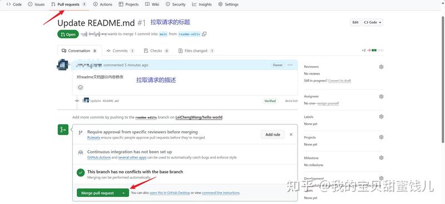Image resolution: width=445 pixels, height=204 pixels.
Task: Open the Development gear settings icon
Action: click(x=381, y=178)
